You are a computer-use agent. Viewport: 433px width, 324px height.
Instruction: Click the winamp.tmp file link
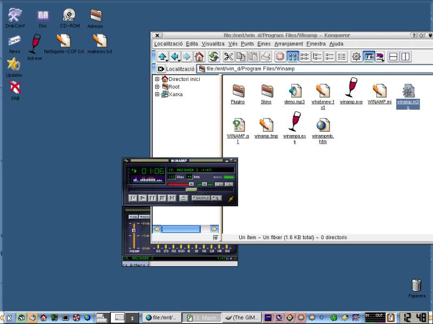click(266, 136)
